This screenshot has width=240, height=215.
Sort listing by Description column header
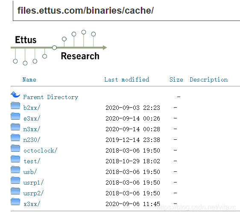click(209, 80)
